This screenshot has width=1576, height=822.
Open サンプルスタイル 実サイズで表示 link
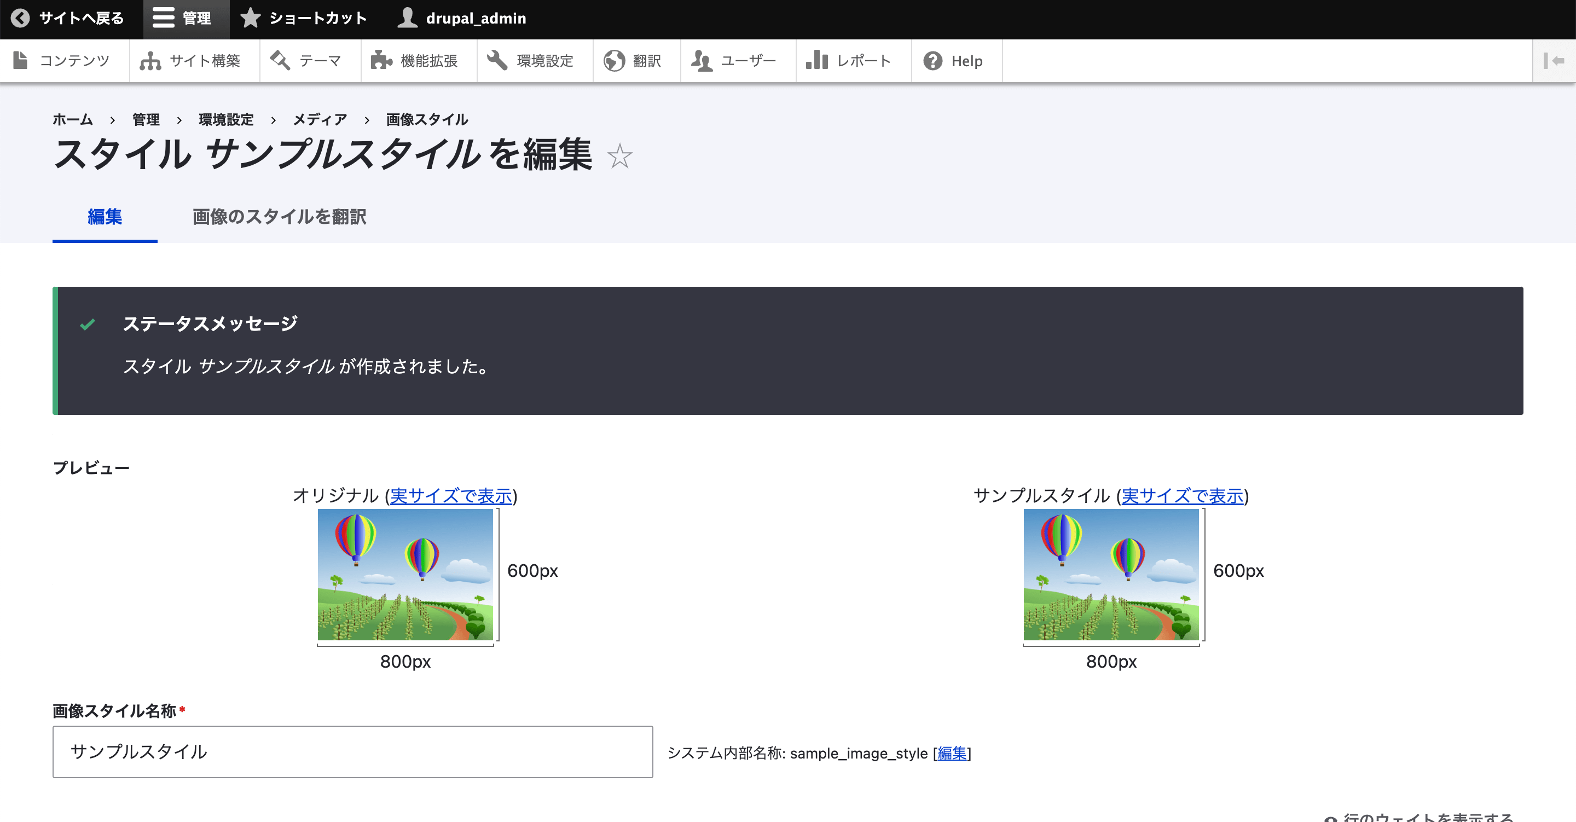click(1182, 496)
